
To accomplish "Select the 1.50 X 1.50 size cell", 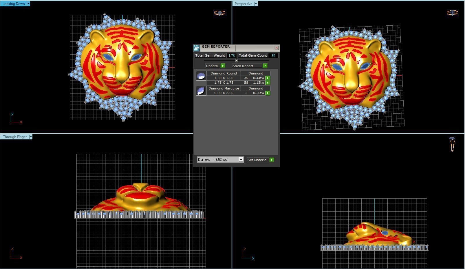I will pos(224,78).
